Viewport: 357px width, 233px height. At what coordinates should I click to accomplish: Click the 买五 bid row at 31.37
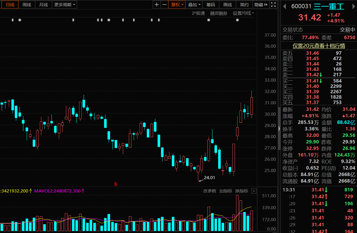pyautogui.click(x=318, y=102)
